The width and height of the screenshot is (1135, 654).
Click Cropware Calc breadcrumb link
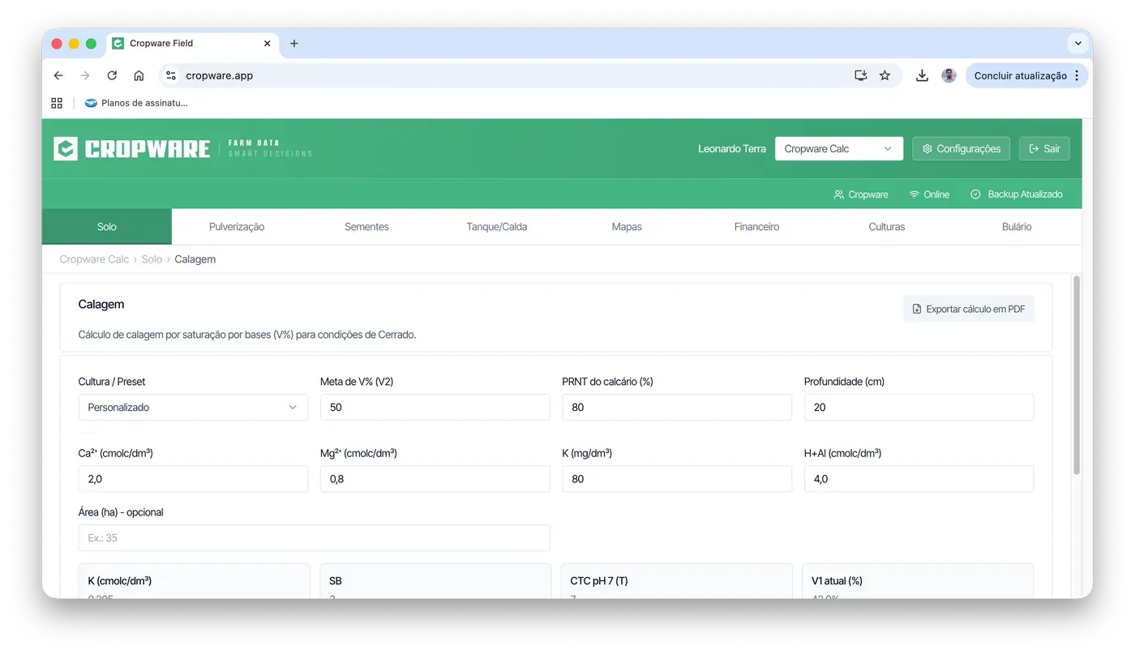click(x=94, y=259)
